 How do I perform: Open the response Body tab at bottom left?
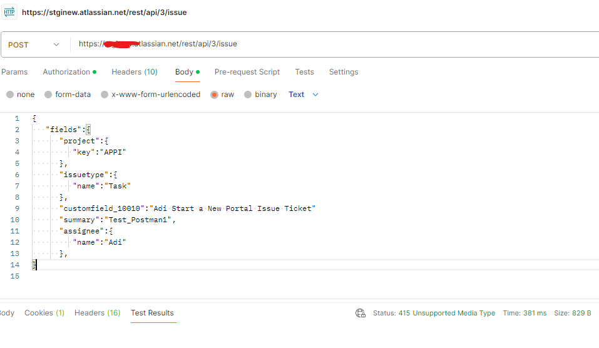click(x=7, y=313)
